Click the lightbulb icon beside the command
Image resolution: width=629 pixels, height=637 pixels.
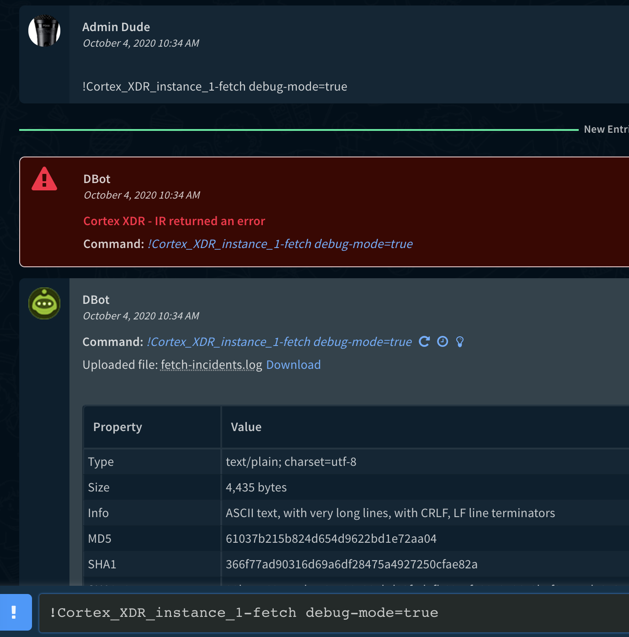pyautogui.click(x=459, y=341)
